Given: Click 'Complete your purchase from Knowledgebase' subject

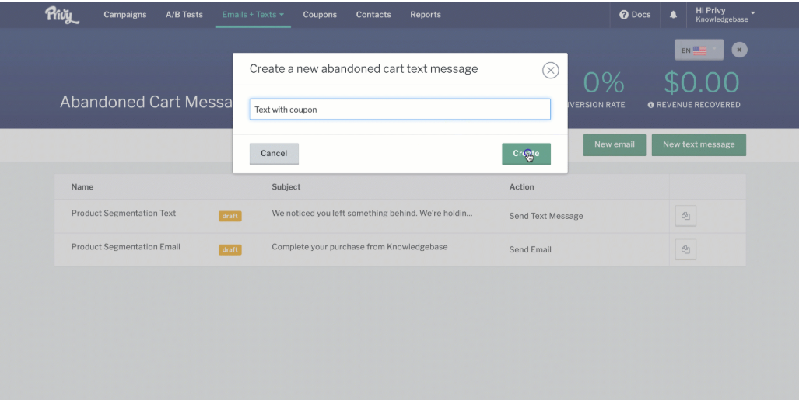Looking at the screenshot, I should 359,247.
